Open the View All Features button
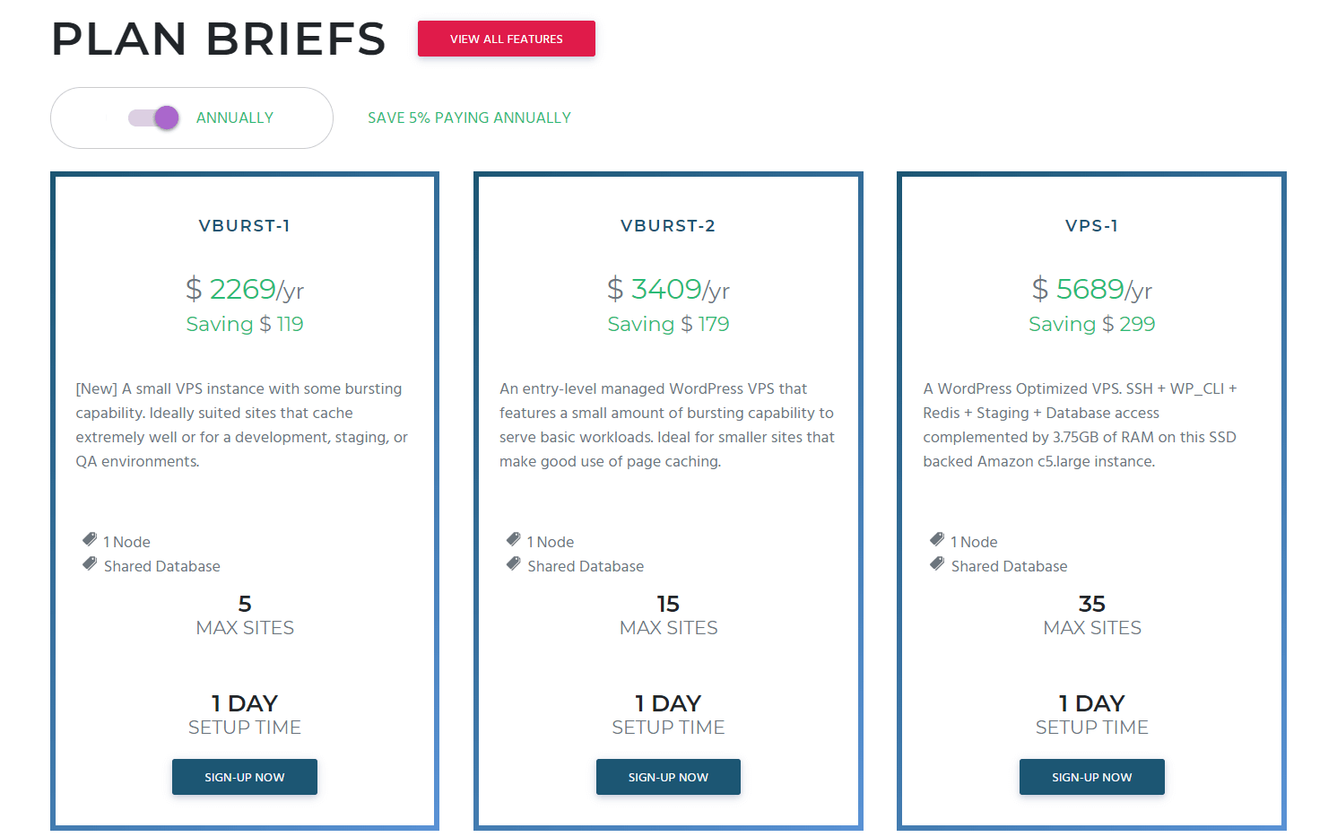Viewport: 1337px width, 837px height. point(507,39)
